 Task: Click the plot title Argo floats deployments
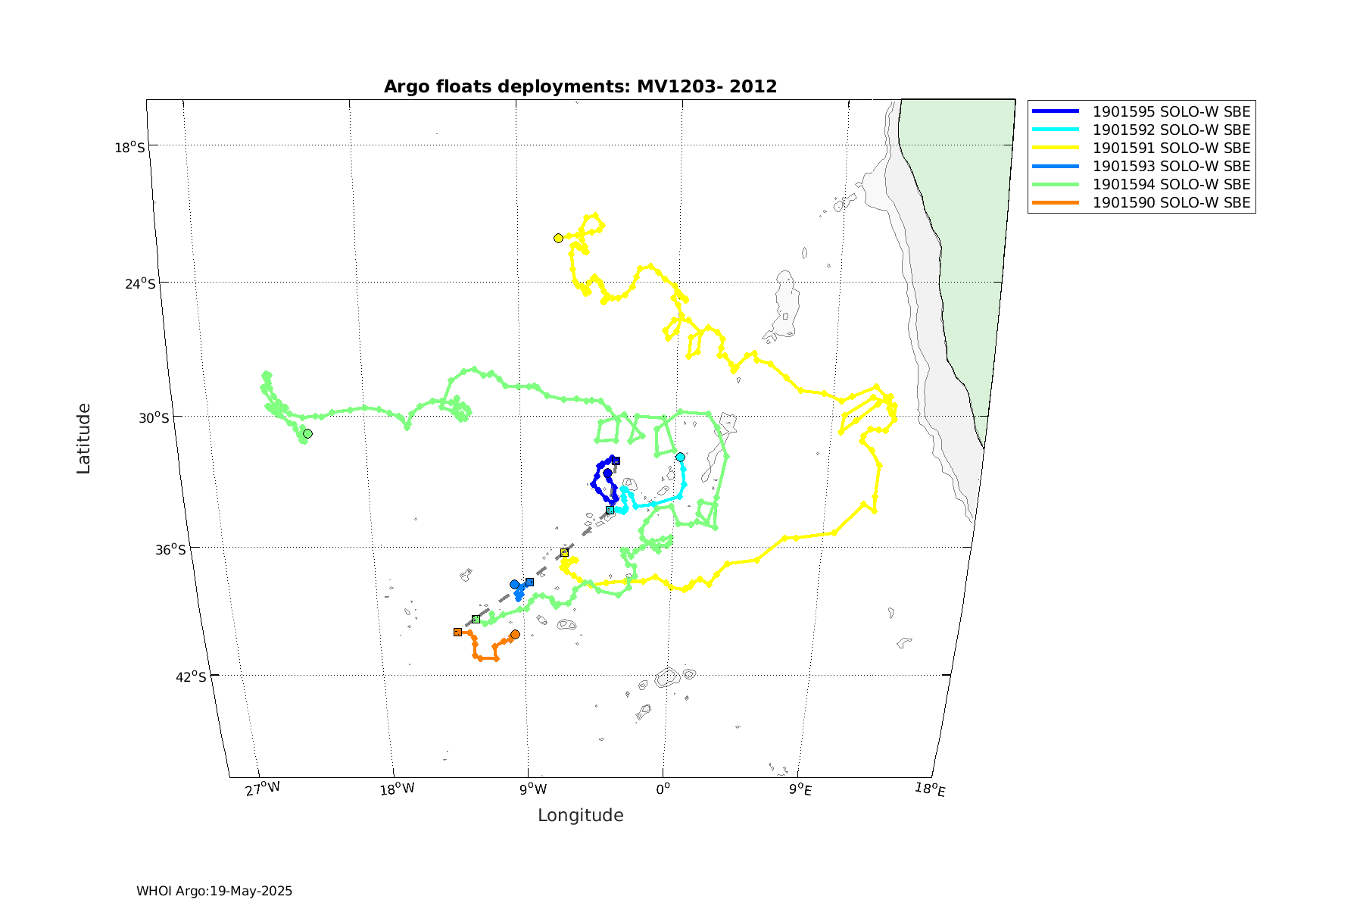tap(580, 86)
